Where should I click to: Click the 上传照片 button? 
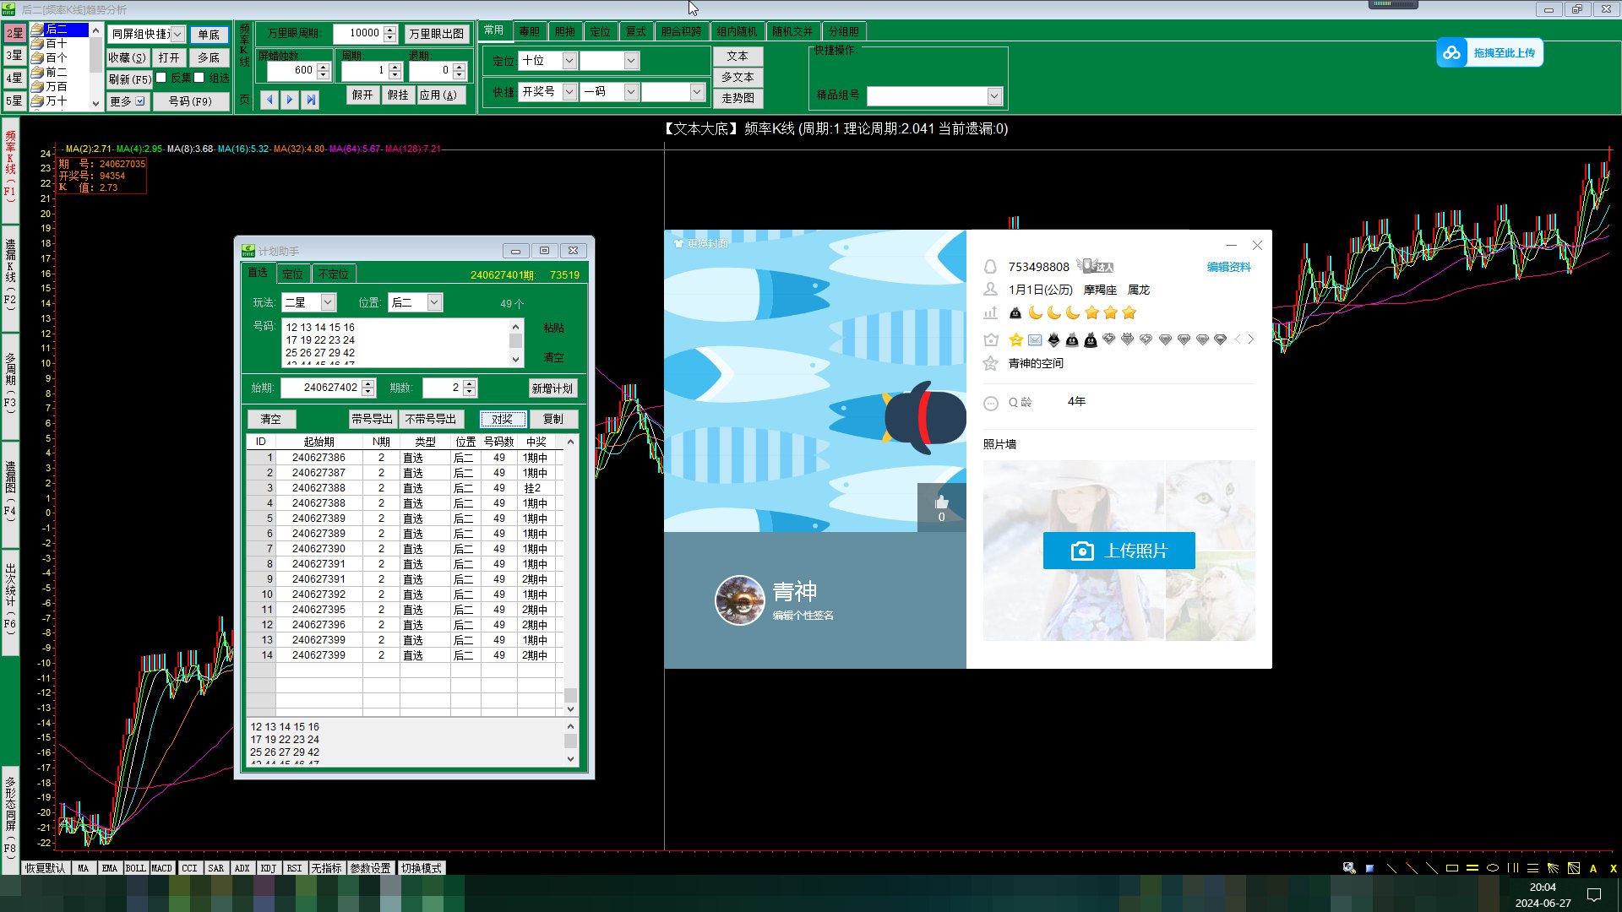[1119, 551]
